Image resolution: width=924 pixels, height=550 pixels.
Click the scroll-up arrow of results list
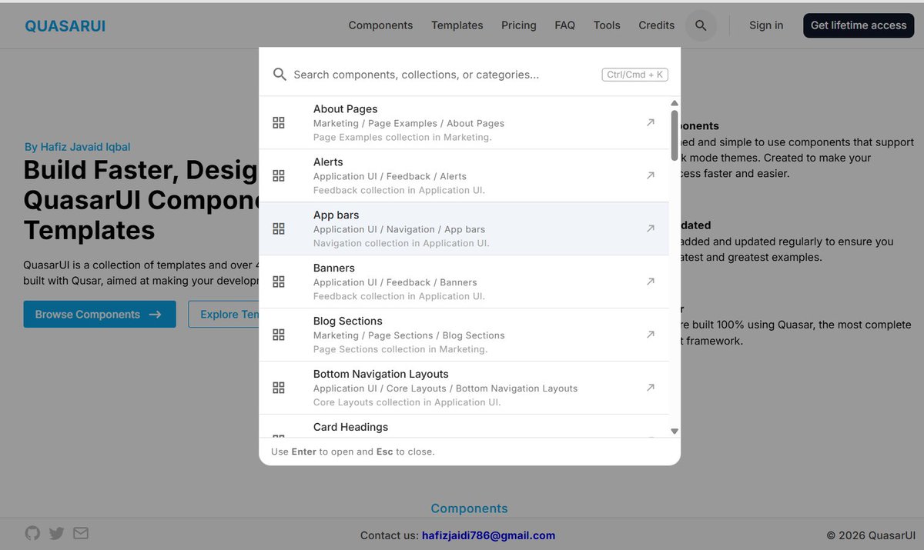coord(675,103)
